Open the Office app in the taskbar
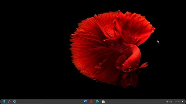The width and height of the screenshot is (186, 104). click(91, 101)
